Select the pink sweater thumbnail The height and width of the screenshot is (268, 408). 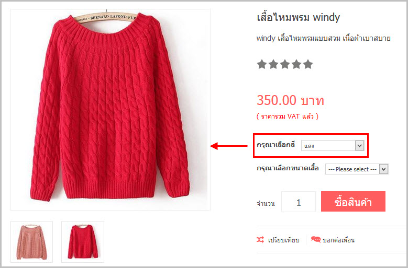pyautogui.click(x=32, y=242)
